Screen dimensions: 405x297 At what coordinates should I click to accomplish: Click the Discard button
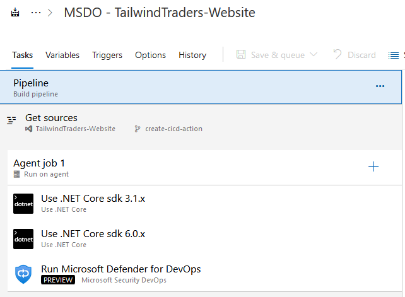pos(355,55)
